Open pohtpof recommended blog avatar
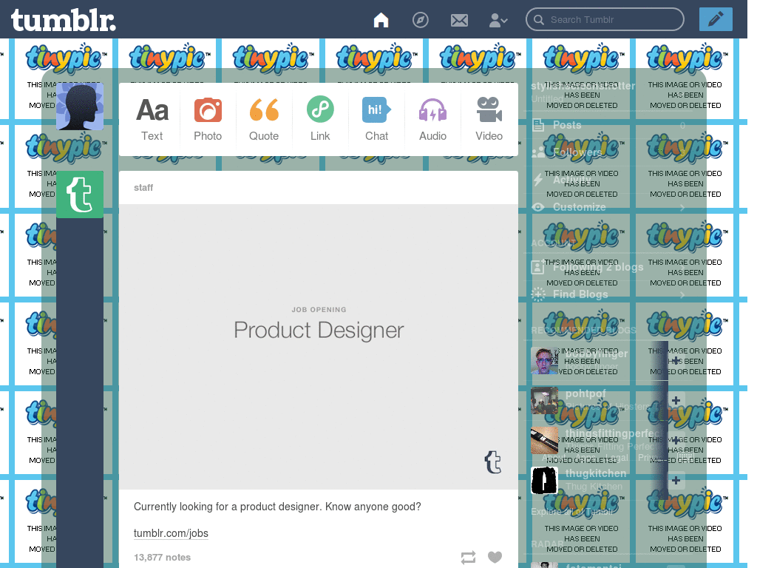Viewport: 757px width, 568px height. [545, 400]
